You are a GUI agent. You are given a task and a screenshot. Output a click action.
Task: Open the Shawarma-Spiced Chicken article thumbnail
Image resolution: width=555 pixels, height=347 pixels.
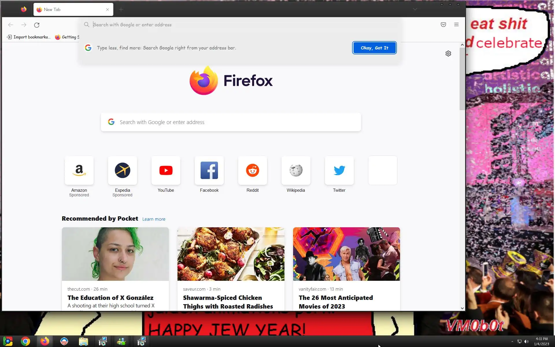click(x=231, y=254)
